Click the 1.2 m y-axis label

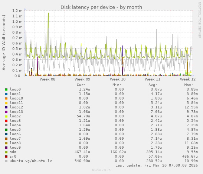pyautogui.click(x=17, y=11)
